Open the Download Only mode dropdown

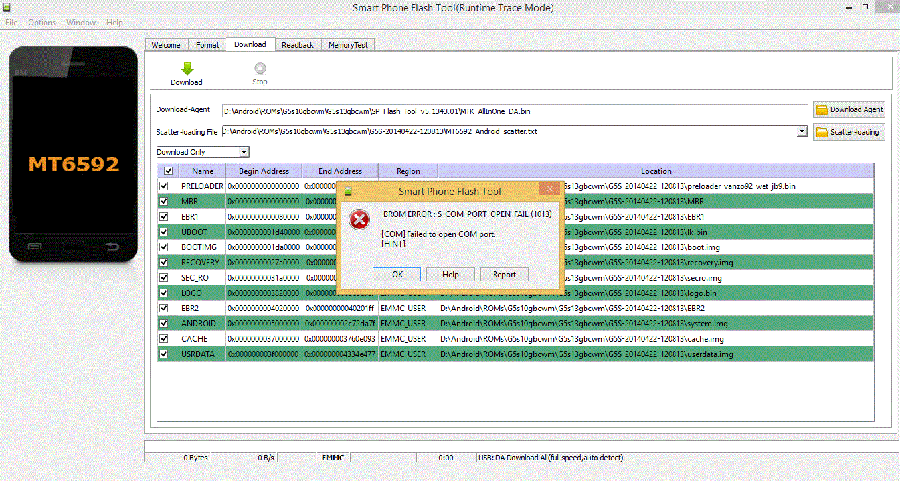(203, 152)
